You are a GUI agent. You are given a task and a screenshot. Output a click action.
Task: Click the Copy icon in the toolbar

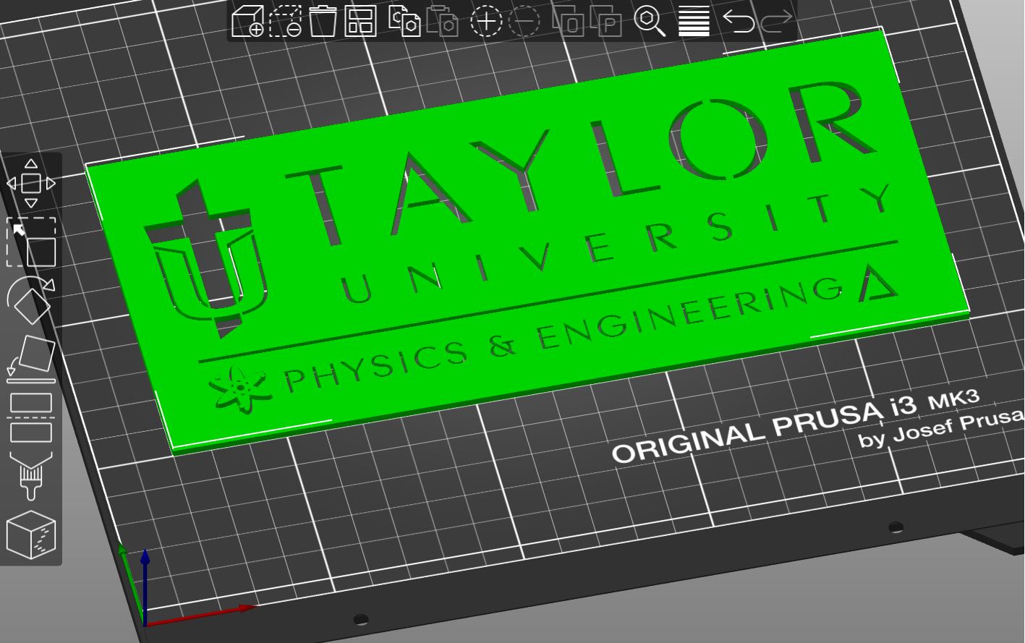(405, 22)
